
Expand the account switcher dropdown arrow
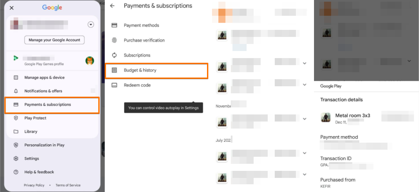click(91, 25)
